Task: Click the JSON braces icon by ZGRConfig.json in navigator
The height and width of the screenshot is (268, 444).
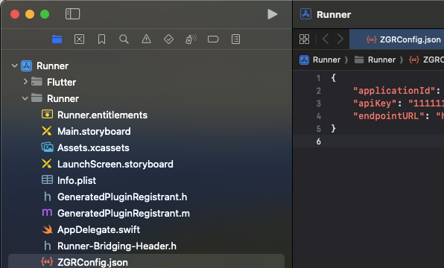Action: pyautogui.click(x=47, y=261)
